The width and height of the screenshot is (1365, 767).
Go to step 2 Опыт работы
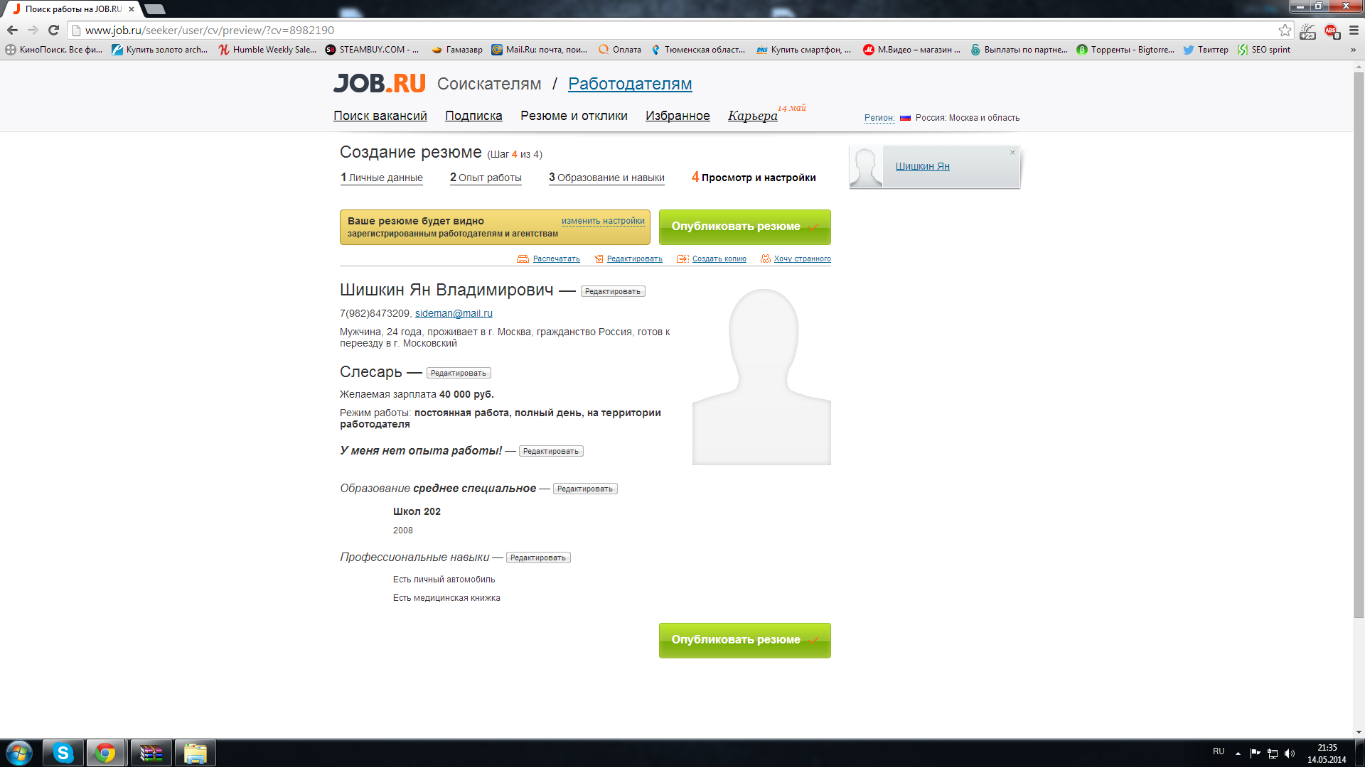(x=486, y=178)
